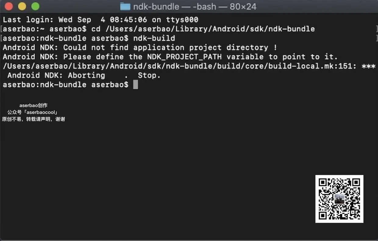This screenshot has width=378, height=241.
Task: Click the green full-screen window button
Action: click(35, 6)
